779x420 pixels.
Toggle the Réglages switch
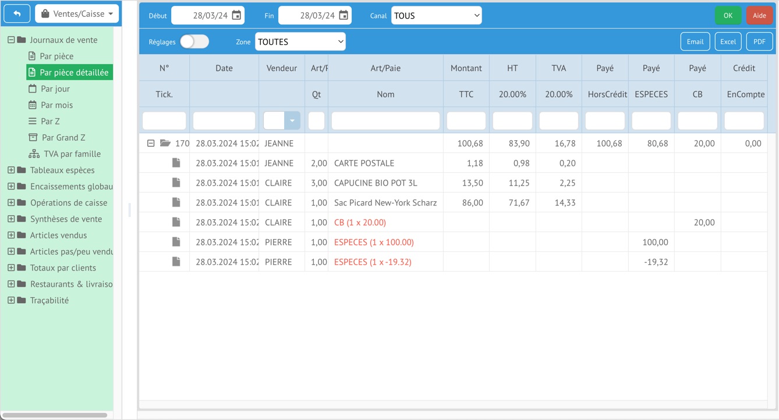(194, 42)
